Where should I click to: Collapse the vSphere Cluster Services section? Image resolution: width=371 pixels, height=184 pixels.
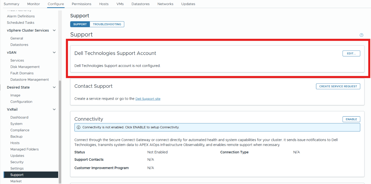click(54, 30)
